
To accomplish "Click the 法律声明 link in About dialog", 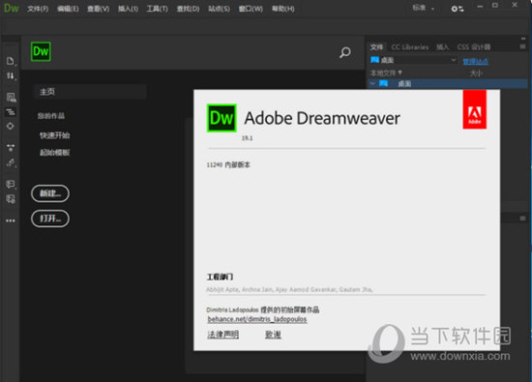I will (x=222, y=335).
